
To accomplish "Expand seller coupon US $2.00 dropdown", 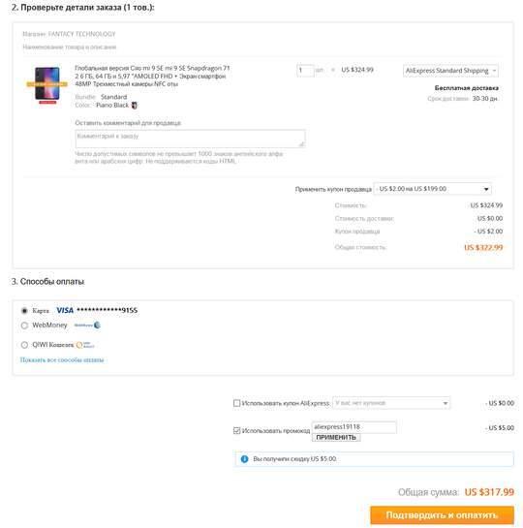I will [433, 189].
